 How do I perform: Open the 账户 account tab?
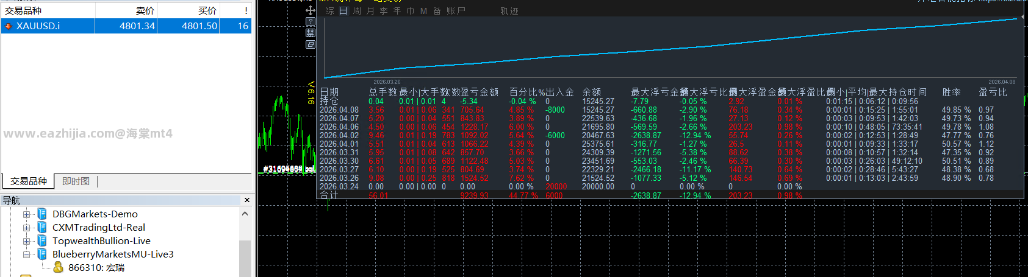tap(456, 11)
